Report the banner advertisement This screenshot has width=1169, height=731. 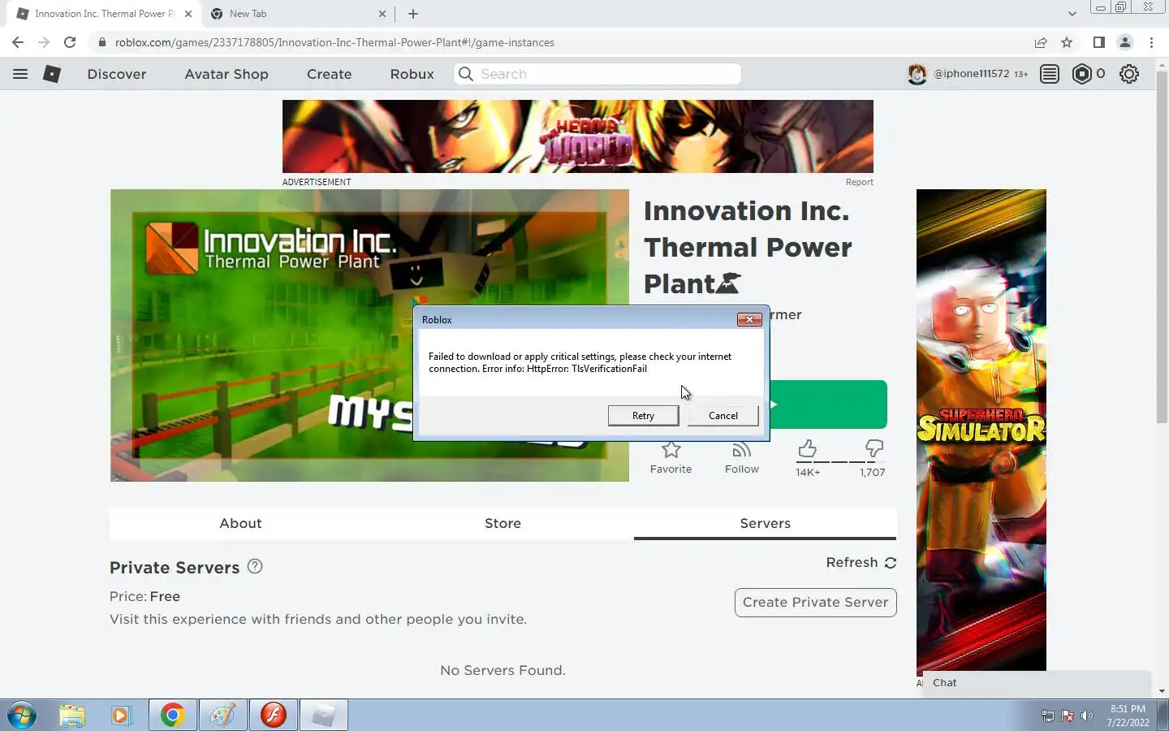pyautogui.click(x=859, y=182)
